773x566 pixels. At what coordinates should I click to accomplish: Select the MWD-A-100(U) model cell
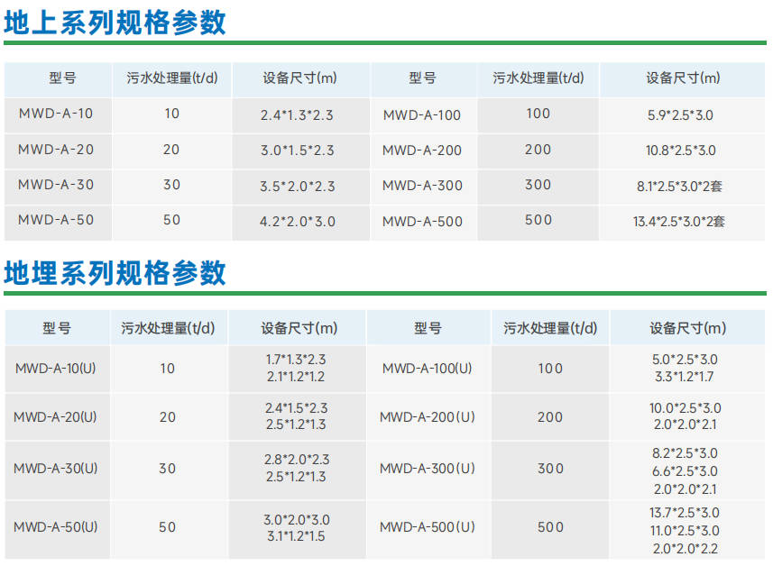428,369
